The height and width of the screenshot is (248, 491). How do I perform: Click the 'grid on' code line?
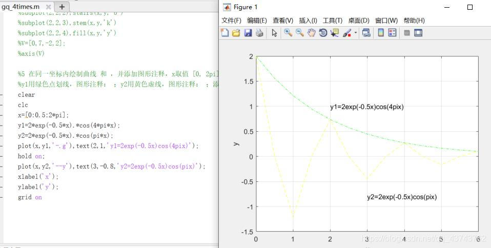[30, 197]
